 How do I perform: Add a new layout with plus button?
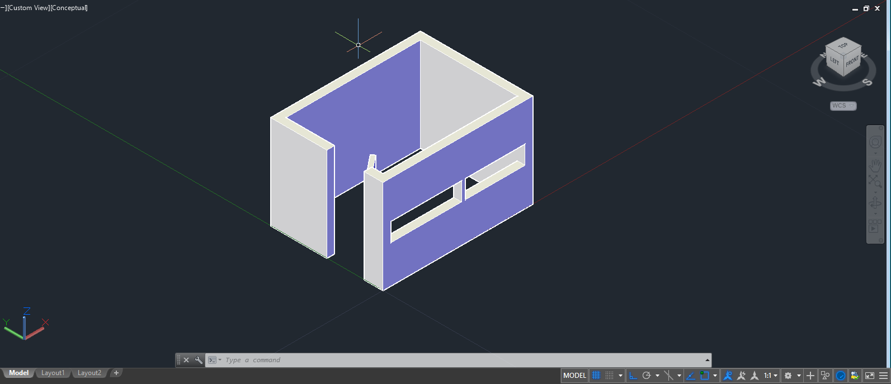click(116, 373)
